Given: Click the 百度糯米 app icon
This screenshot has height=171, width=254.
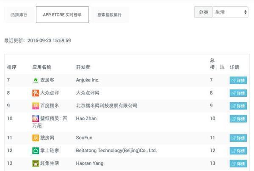Looking at the screenshot, I should click(x=36, y=106).
